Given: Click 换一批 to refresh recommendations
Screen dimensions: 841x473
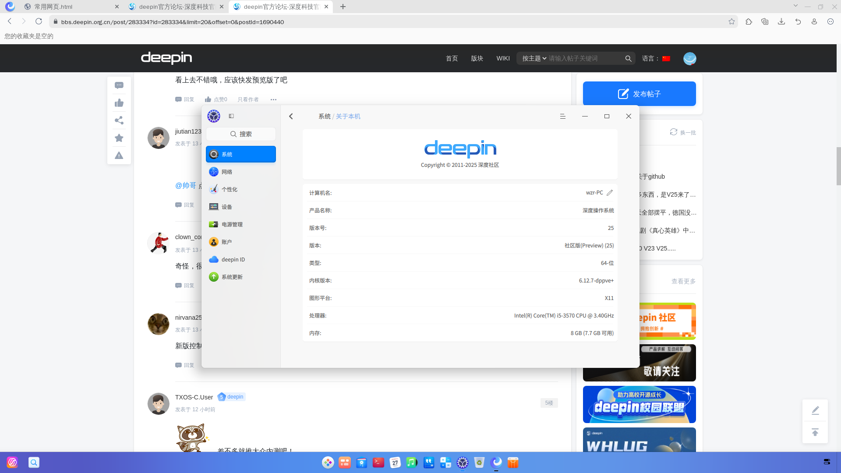Looking at the screenshot, I should click(x=683, y=132).
